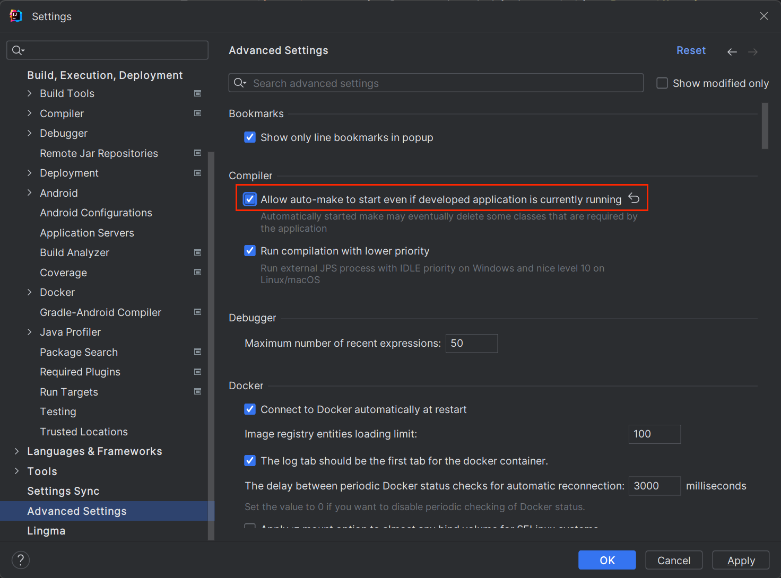Click the advanced settings panel vertical scrollbar
The image size is (781, 578).
[x=765, y=126]
